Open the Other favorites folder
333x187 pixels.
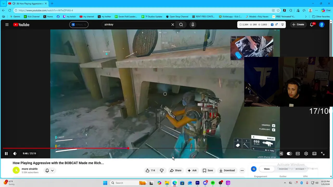click(x=321, y=17)
